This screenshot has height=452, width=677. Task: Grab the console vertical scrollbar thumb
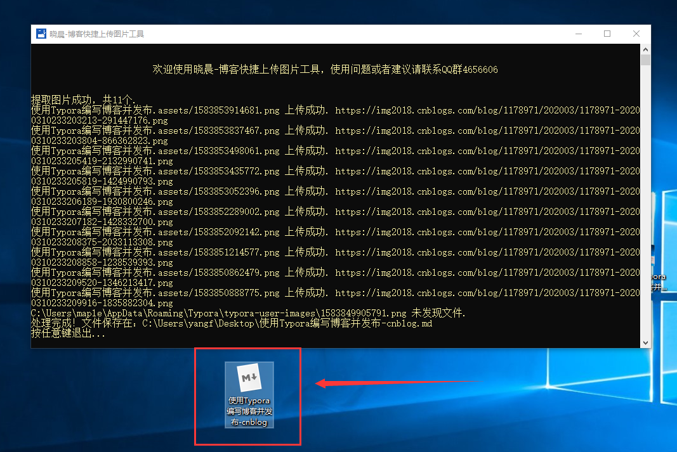coord(645,60)
